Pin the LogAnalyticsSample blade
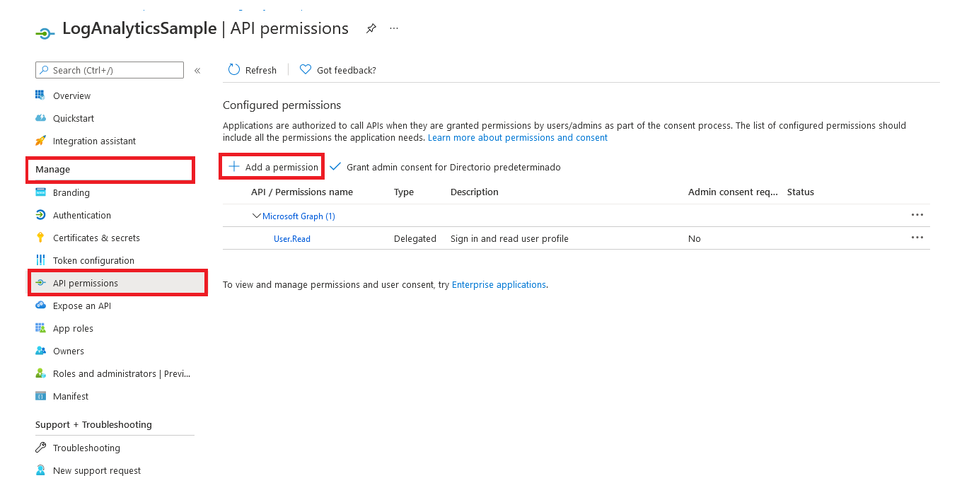Image resolution: width=957 pixels, height=483 pixels. point(371,28)
